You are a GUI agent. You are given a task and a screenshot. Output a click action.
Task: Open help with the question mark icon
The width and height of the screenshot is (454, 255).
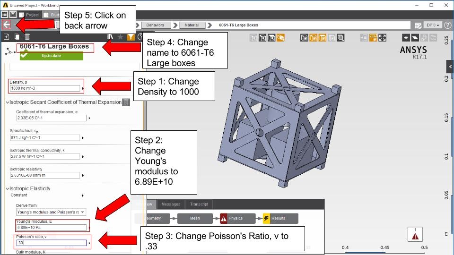point(448,25)
